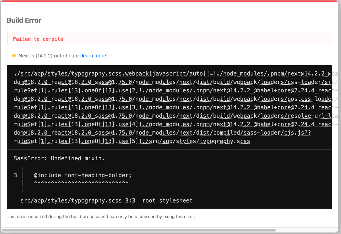Click the yellow out-of-date status dot

click(x=14, y=56)
